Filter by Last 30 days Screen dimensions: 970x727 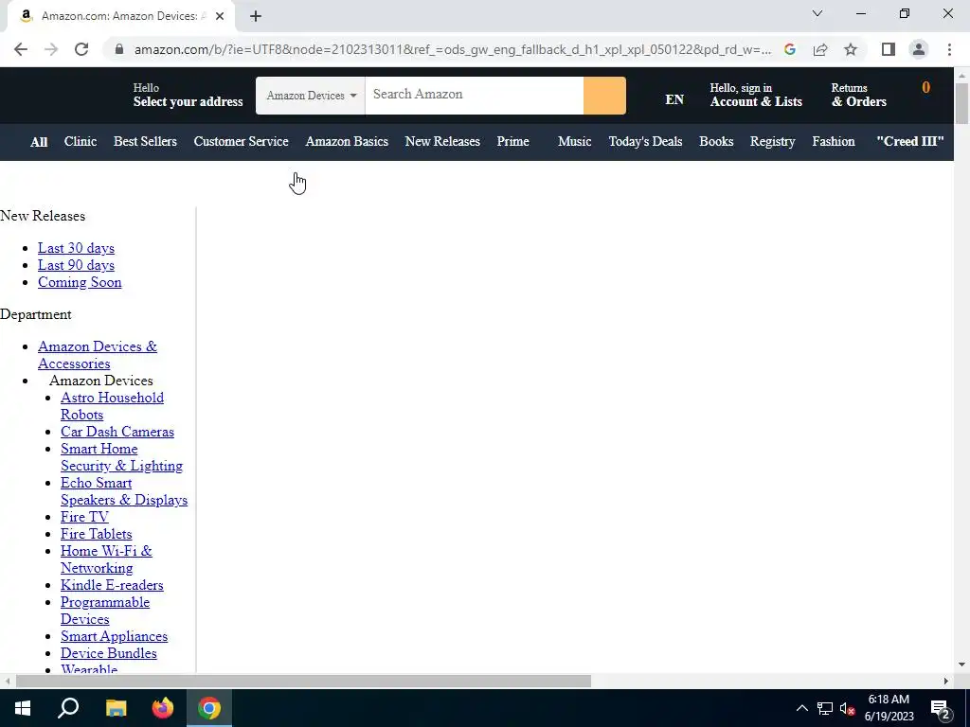[x=76, y=249]
